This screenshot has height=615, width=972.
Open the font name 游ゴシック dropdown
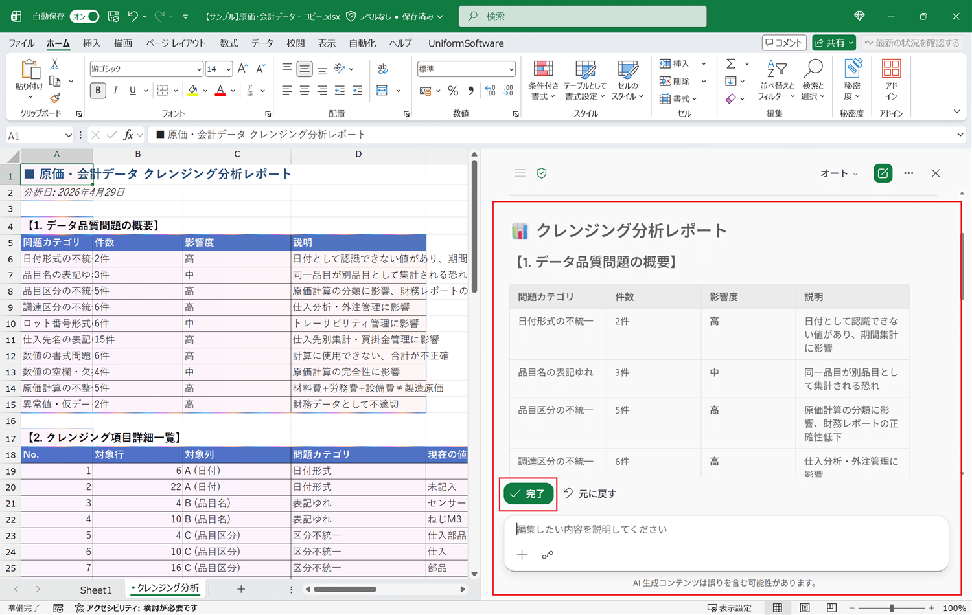click(199, 69)
